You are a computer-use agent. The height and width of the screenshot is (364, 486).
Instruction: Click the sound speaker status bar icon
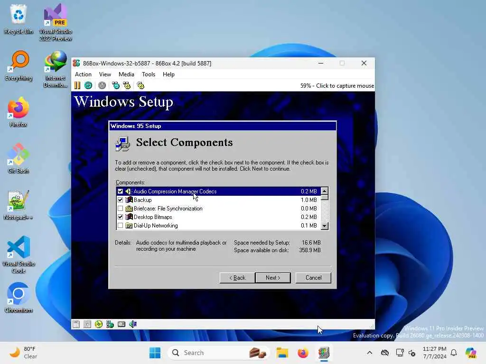click(133, 324)
